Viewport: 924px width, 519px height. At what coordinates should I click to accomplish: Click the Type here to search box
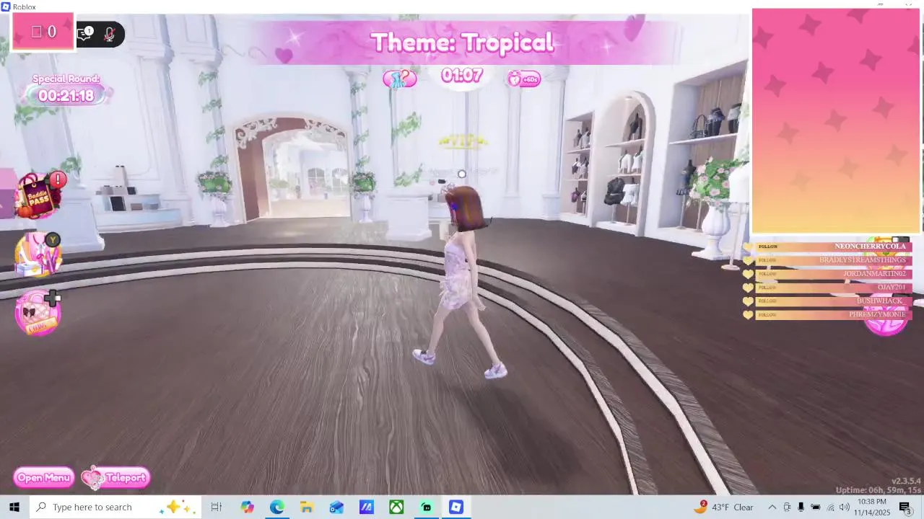(x=115, y=507)
